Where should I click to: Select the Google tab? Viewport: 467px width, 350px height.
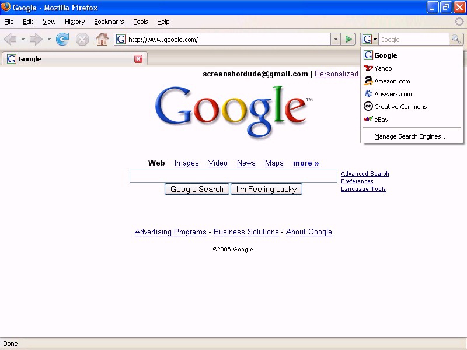(75, 59)
